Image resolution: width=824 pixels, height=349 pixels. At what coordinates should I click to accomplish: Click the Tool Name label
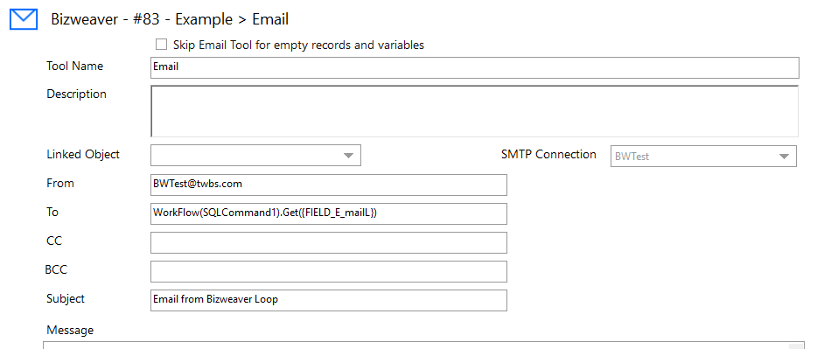click(x=74, y=66)
